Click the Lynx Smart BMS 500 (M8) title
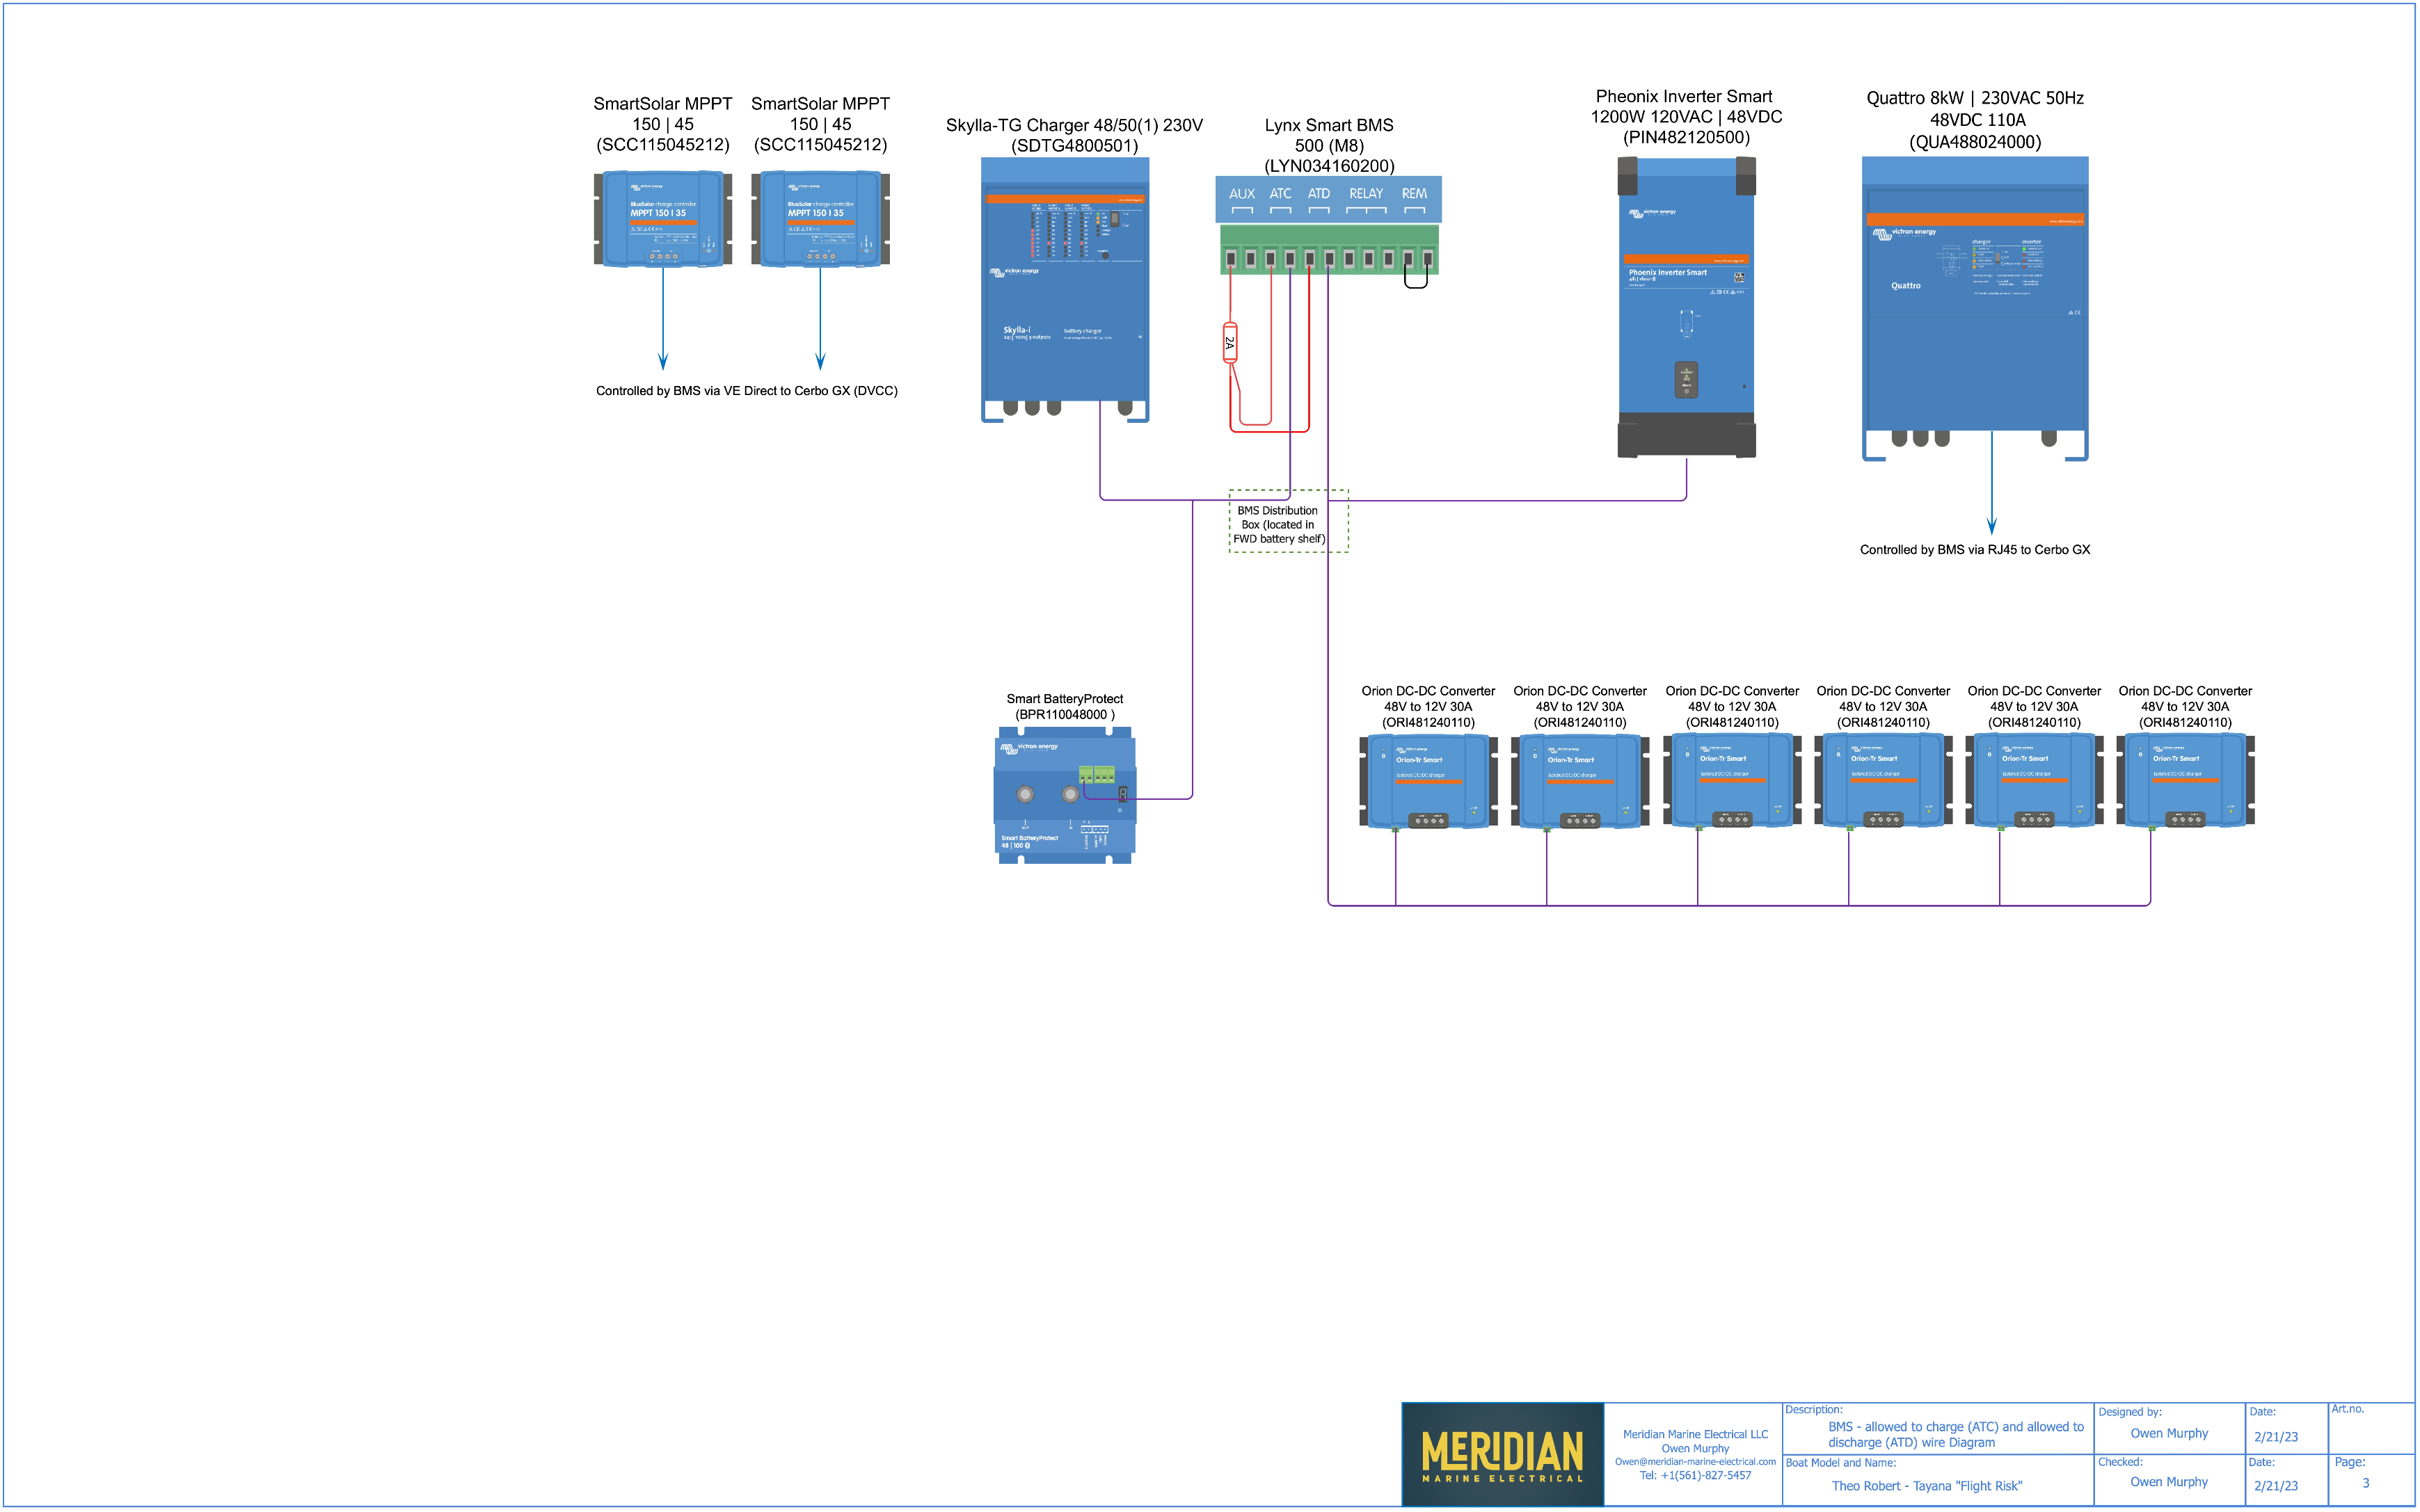 coord(1328,145)
